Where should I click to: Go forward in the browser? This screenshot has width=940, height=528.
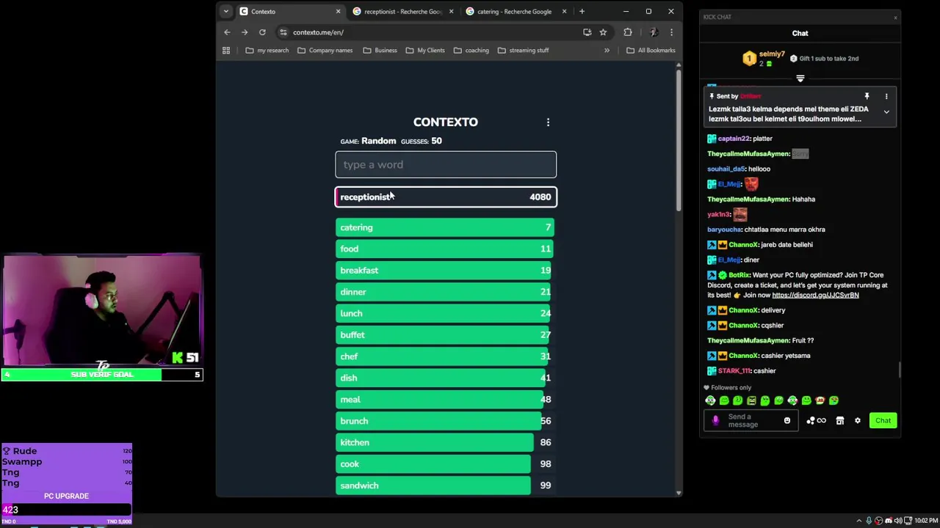pyautogui.click(x=245, y=32)
